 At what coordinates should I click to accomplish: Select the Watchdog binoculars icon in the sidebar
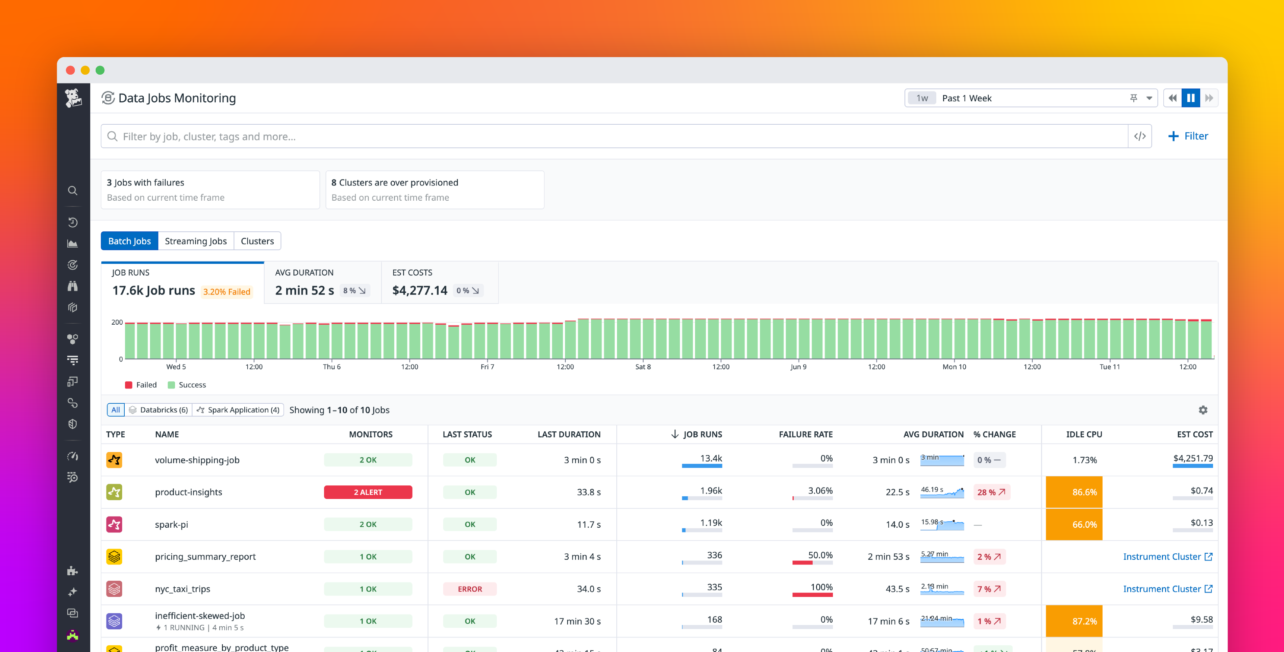pyautogui.click(x=73, y=286)
